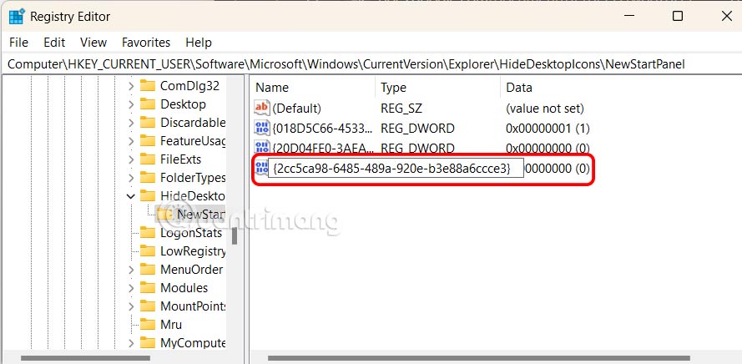
Task: Expand the FolderTypes key
Action: click(x=131, y=178)
